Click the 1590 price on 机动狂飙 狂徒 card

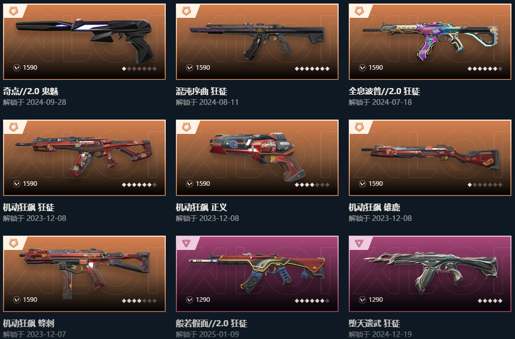click(x=30, y=183)
